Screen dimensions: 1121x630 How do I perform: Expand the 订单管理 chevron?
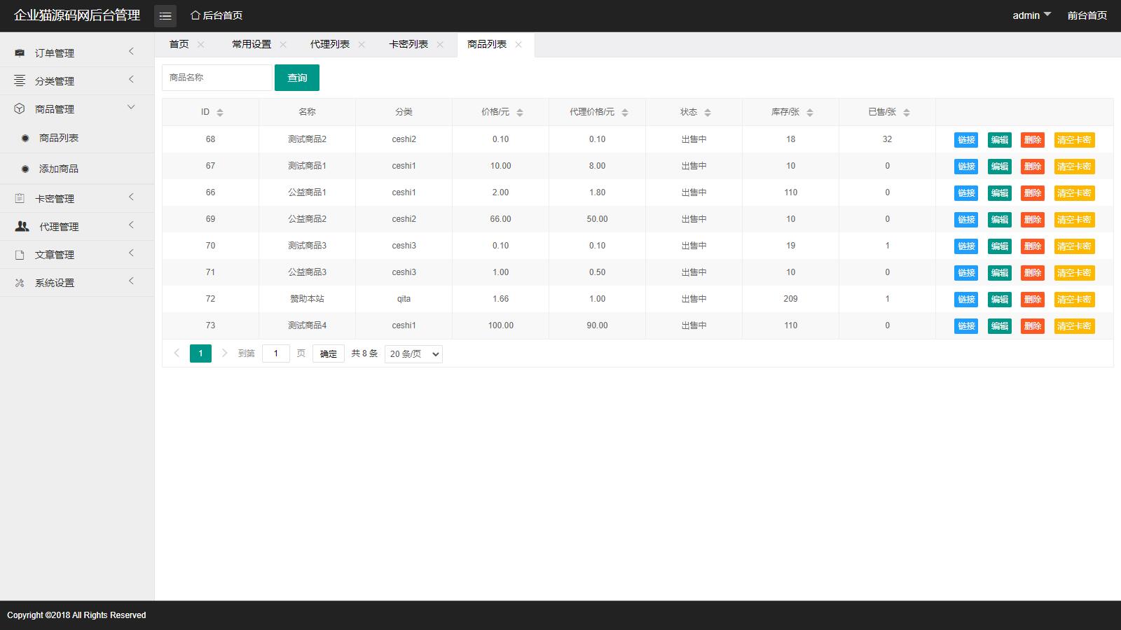point(131,52)
